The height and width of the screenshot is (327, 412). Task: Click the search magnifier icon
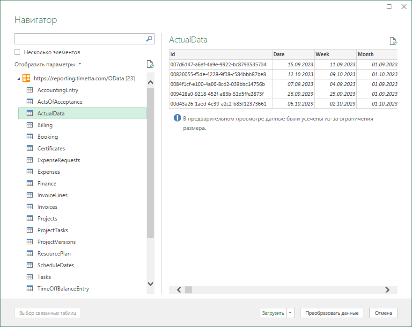tap(149, 39)
